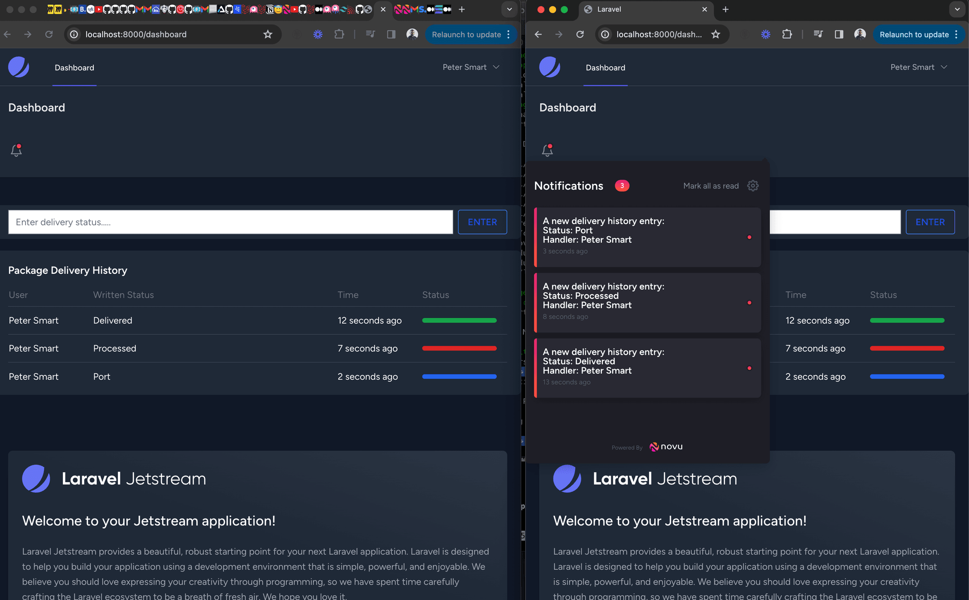Open the browser tab search chevron

click(509, 9)
